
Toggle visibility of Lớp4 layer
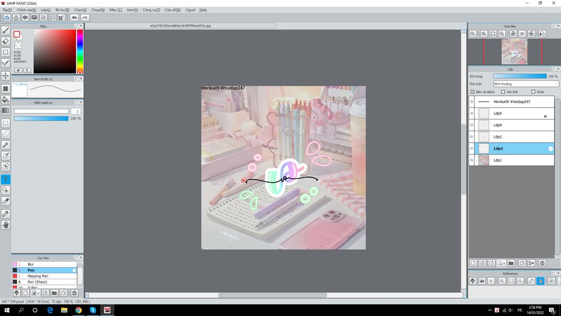pyautogui.click(x=472, y=125)
